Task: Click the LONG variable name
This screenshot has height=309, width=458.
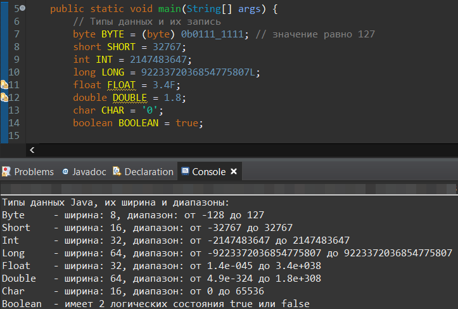Action: (113, 72)
